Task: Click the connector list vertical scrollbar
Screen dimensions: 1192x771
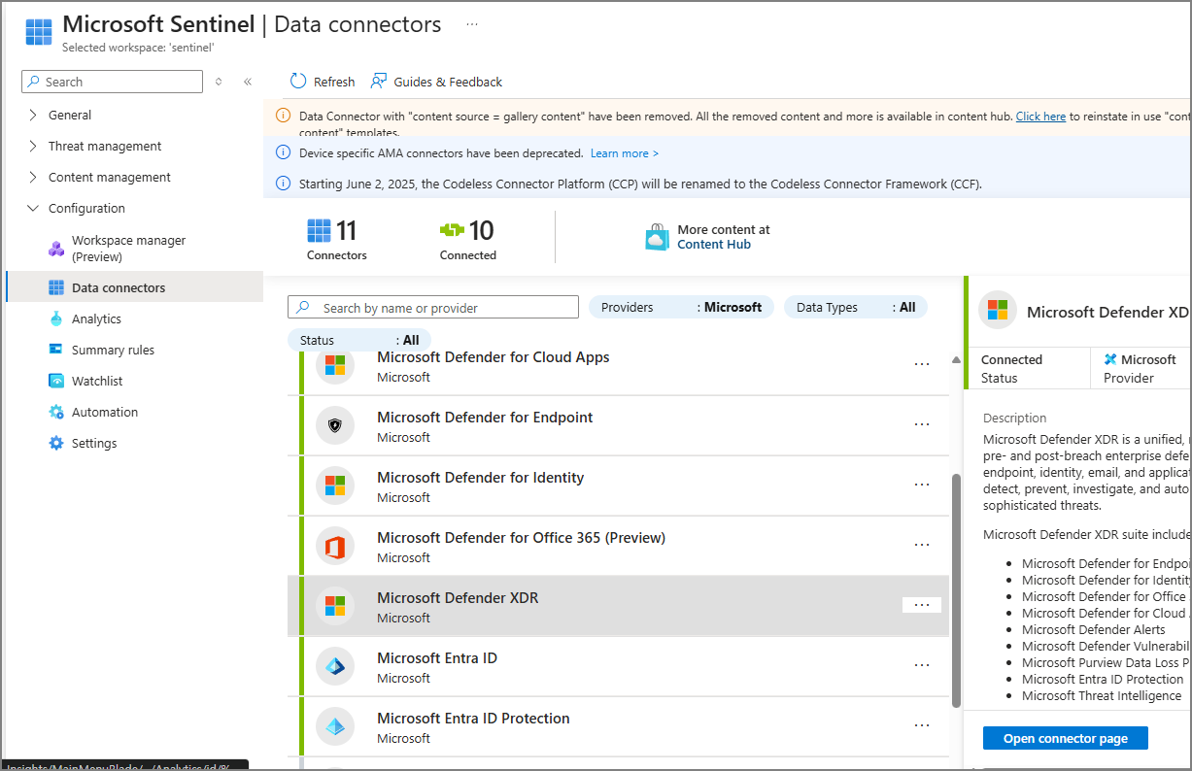Action: pos(956,590)
